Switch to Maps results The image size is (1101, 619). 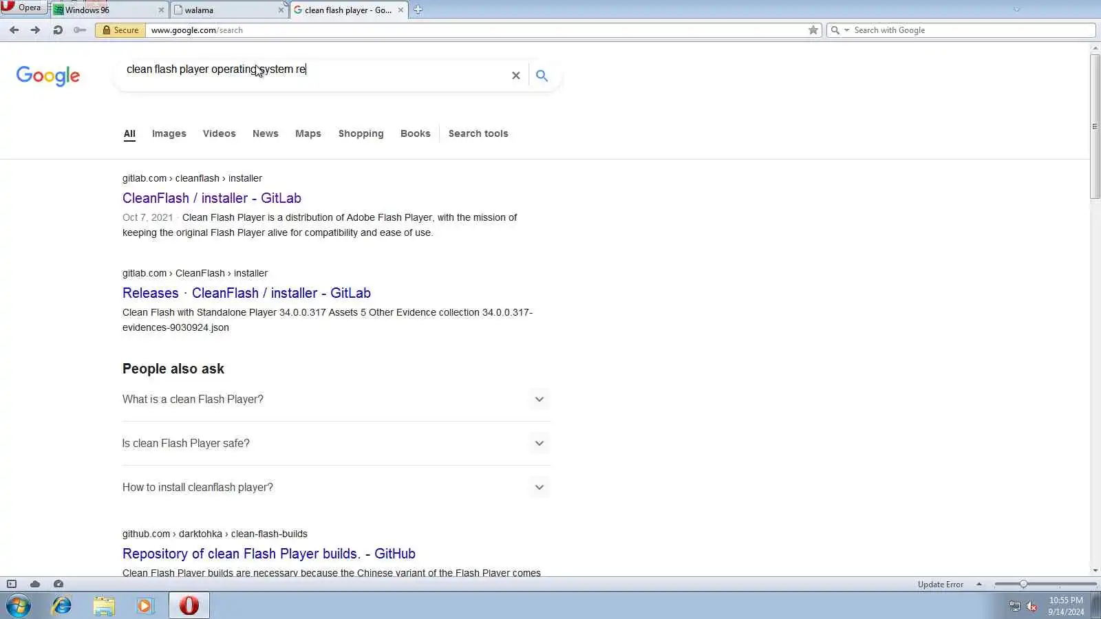pyautogui.click(x=308, y=133)
